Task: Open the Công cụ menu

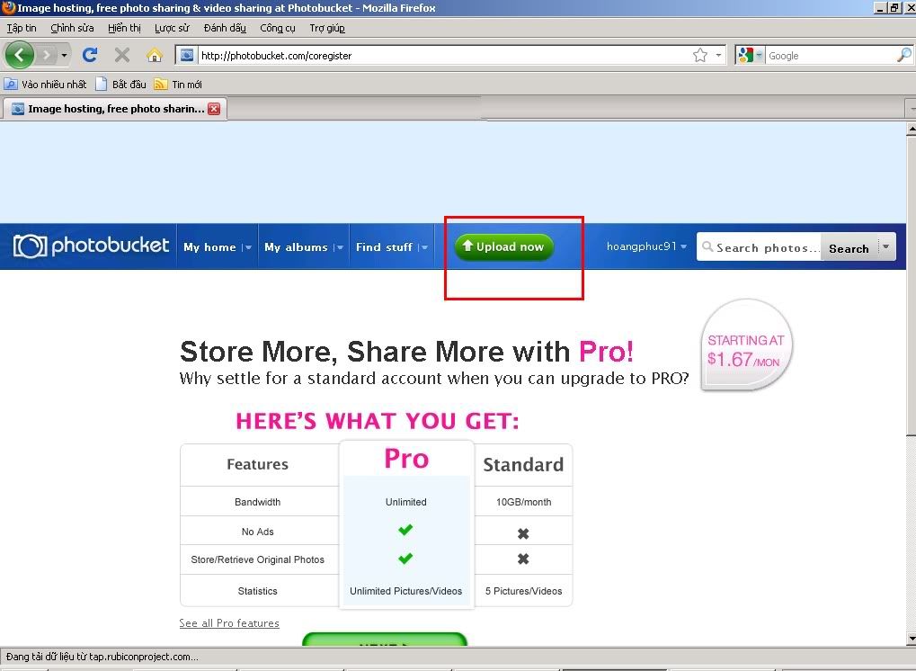Action: click(278, 28)
